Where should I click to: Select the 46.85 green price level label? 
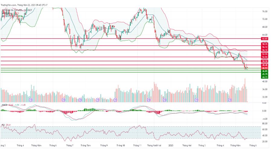[265, 71]
